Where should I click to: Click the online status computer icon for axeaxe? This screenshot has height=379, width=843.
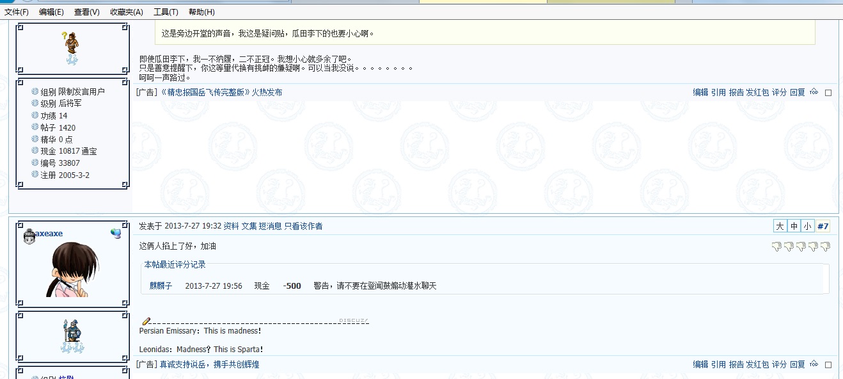tap(115, 234)
